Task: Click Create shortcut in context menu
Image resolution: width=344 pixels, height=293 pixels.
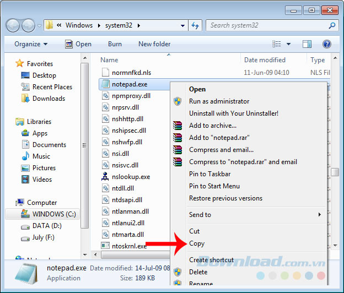Action: click(x=211, y=260)
